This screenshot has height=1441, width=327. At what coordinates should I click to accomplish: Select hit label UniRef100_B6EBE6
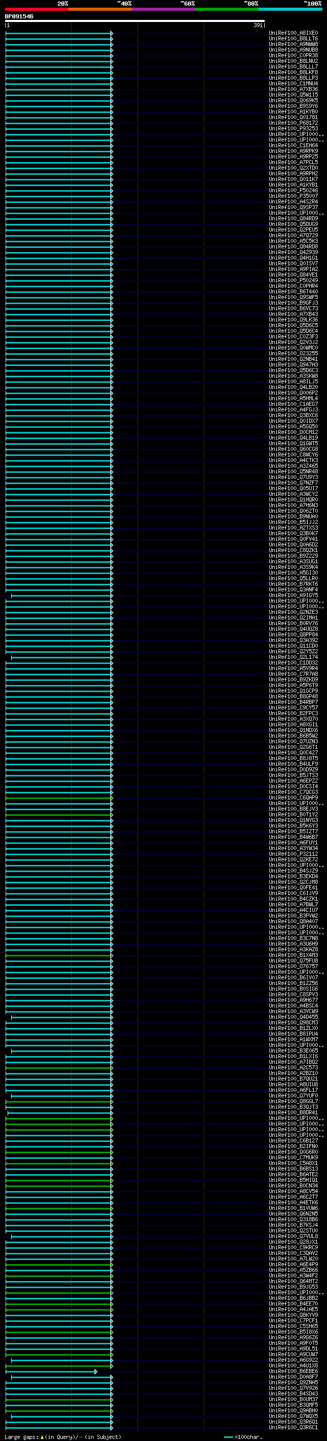(293, 1371)
